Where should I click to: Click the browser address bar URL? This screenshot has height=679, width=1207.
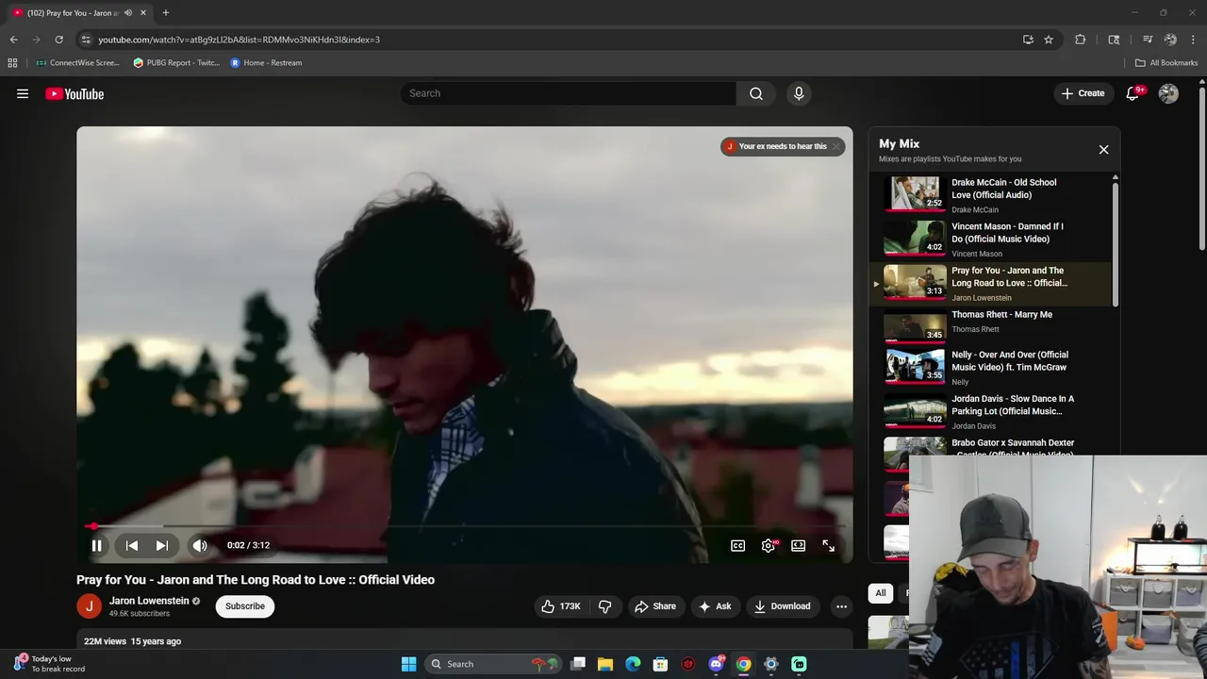click(239, 40)
